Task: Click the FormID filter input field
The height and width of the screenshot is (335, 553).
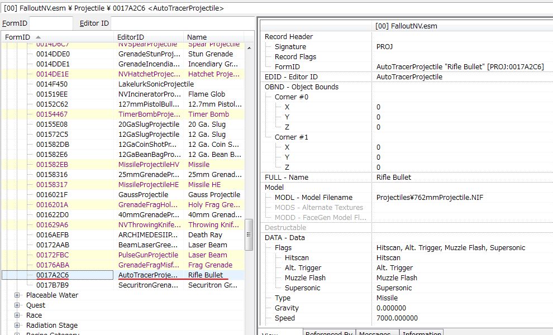Action: [51, 23]
